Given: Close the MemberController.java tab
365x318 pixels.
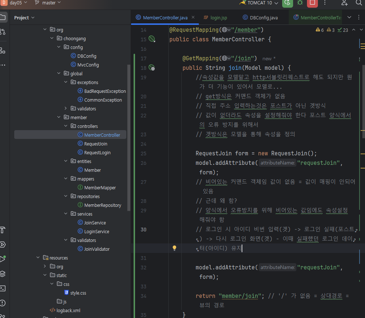Looking at the screenshot, I should pyautogui.click(x=193, y=17).
